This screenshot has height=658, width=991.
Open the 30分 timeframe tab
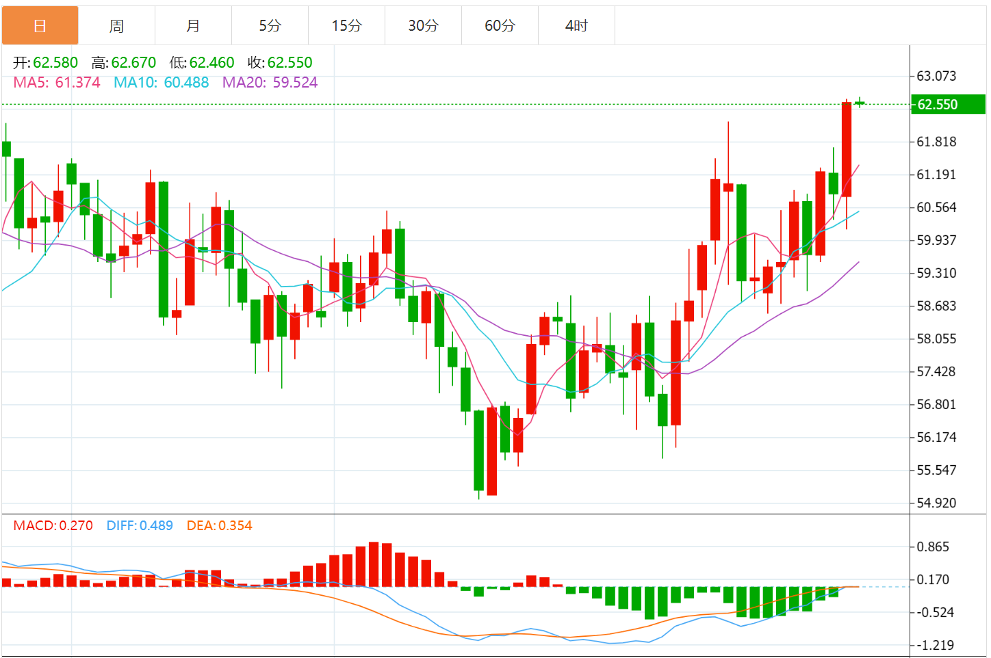coord(424,26)
